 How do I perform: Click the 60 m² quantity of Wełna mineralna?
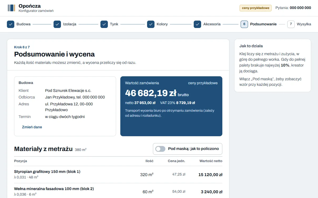click(x=148, y=192)
